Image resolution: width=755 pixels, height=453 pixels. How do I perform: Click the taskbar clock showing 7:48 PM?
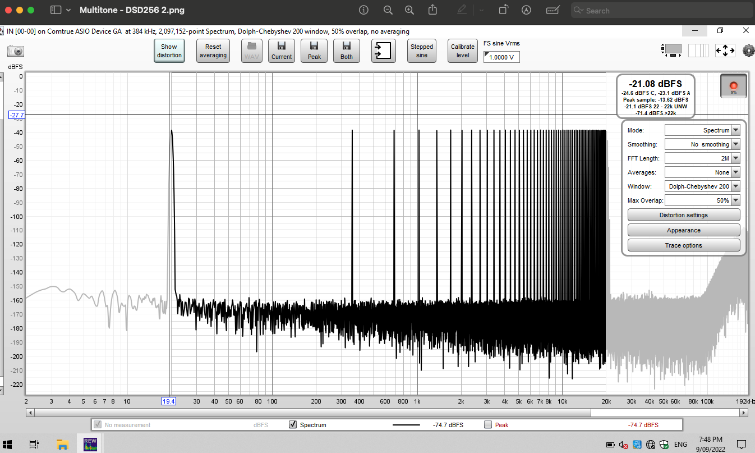[x=711, y=444]
